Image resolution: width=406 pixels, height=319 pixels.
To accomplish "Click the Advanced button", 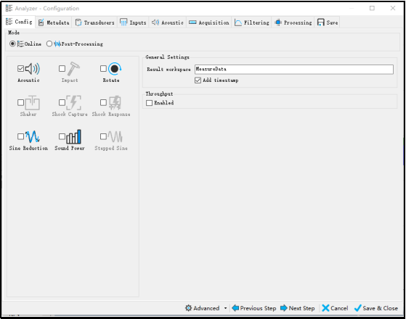I will pyautogui.click(x=203, y=308).
